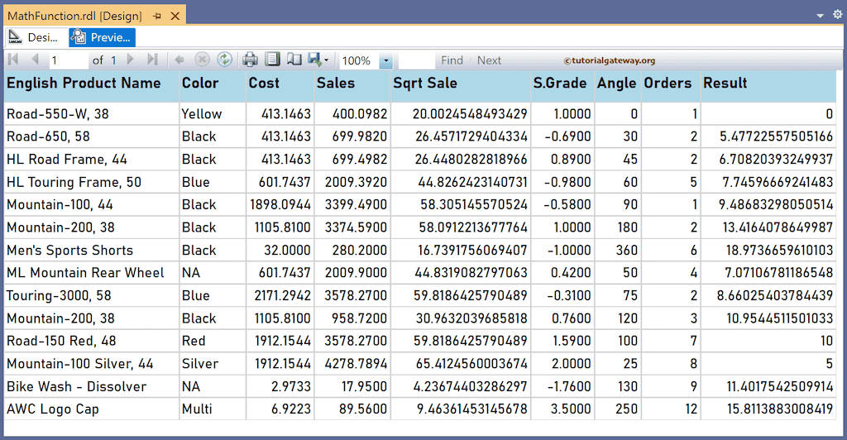Screen dimensions: 847x440
Task: Click the back to parent report arrow
Action: 179,60
